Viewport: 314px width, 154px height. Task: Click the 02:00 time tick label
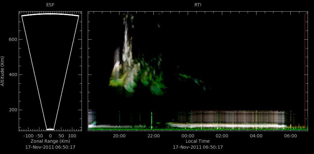(x=222, y=136)
